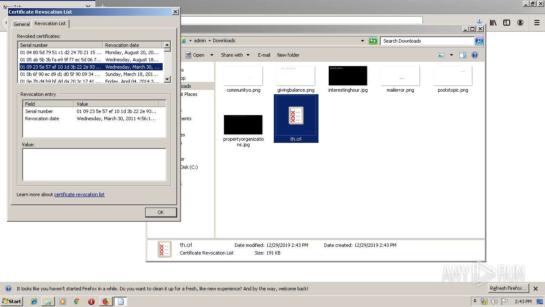Open the Open menu in Explorer toolbar
The width and height of the screenshot is (545, 307).
point(195,55)
